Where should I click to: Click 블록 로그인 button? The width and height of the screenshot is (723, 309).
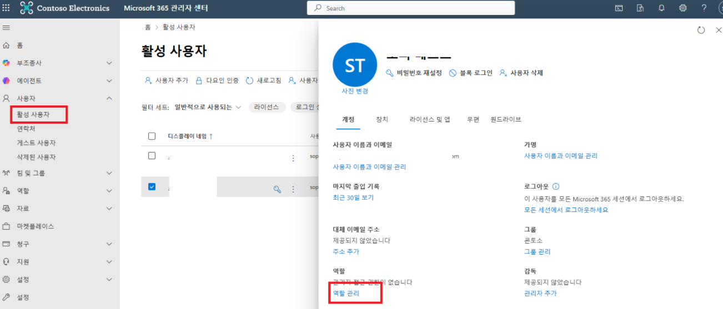[471, 73]
